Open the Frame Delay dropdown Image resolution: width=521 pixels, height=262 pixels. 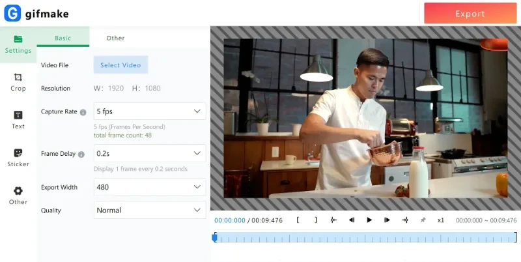click(150, 153)
